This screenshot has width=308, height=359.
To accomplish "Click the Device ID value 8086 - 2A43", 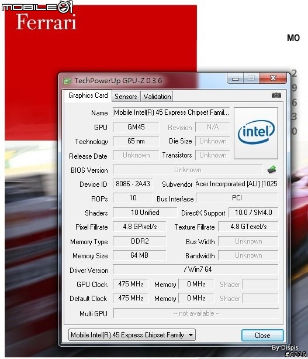I will 133,184.
